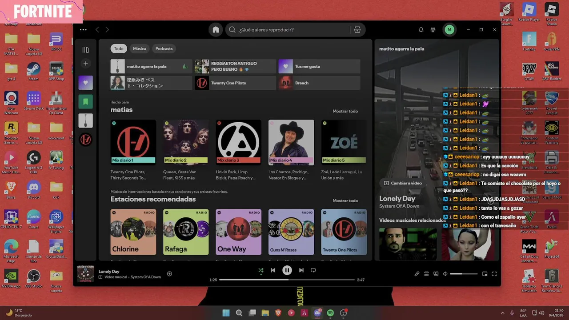Open green bookmark Your Episodes in sidebar
Viewport: 569px width, 320px height.
(85, 101)
